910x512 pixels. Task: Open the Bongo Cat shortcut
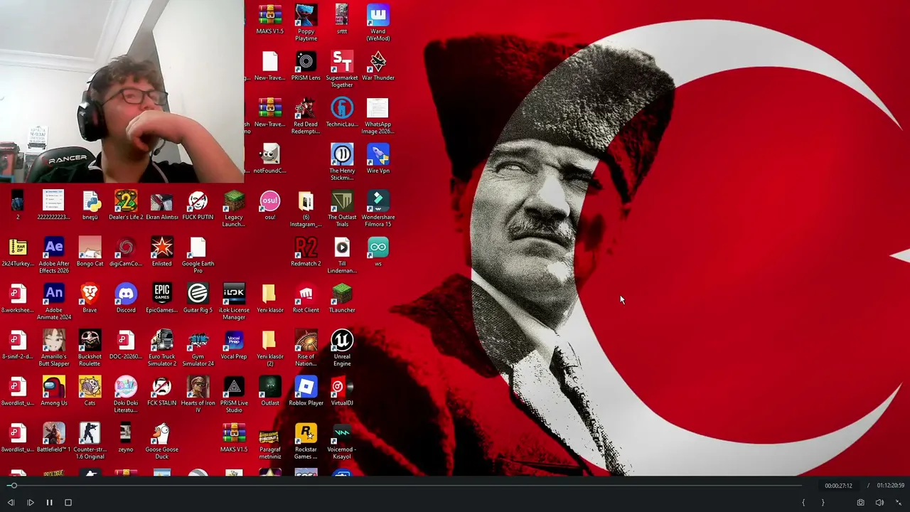click(x=90, y=252)
